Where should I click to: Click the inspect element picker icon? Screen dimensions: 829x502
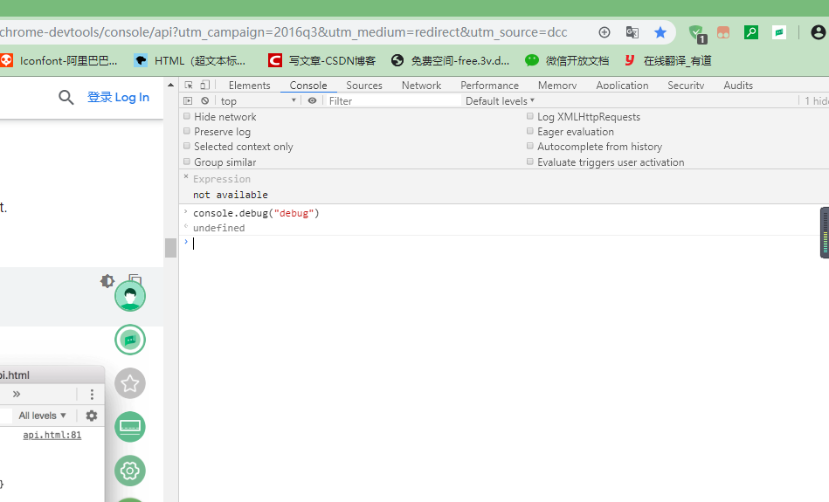click(188, 85)
